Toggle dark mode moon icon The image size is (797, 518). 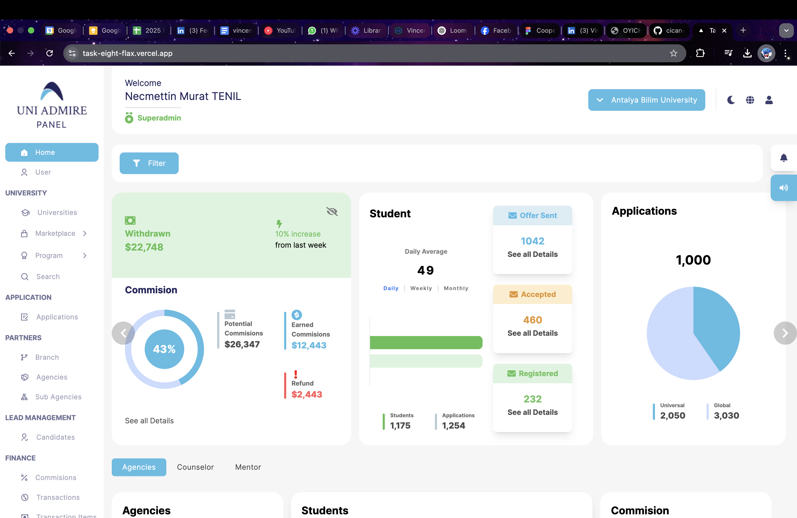click(731, 100)
